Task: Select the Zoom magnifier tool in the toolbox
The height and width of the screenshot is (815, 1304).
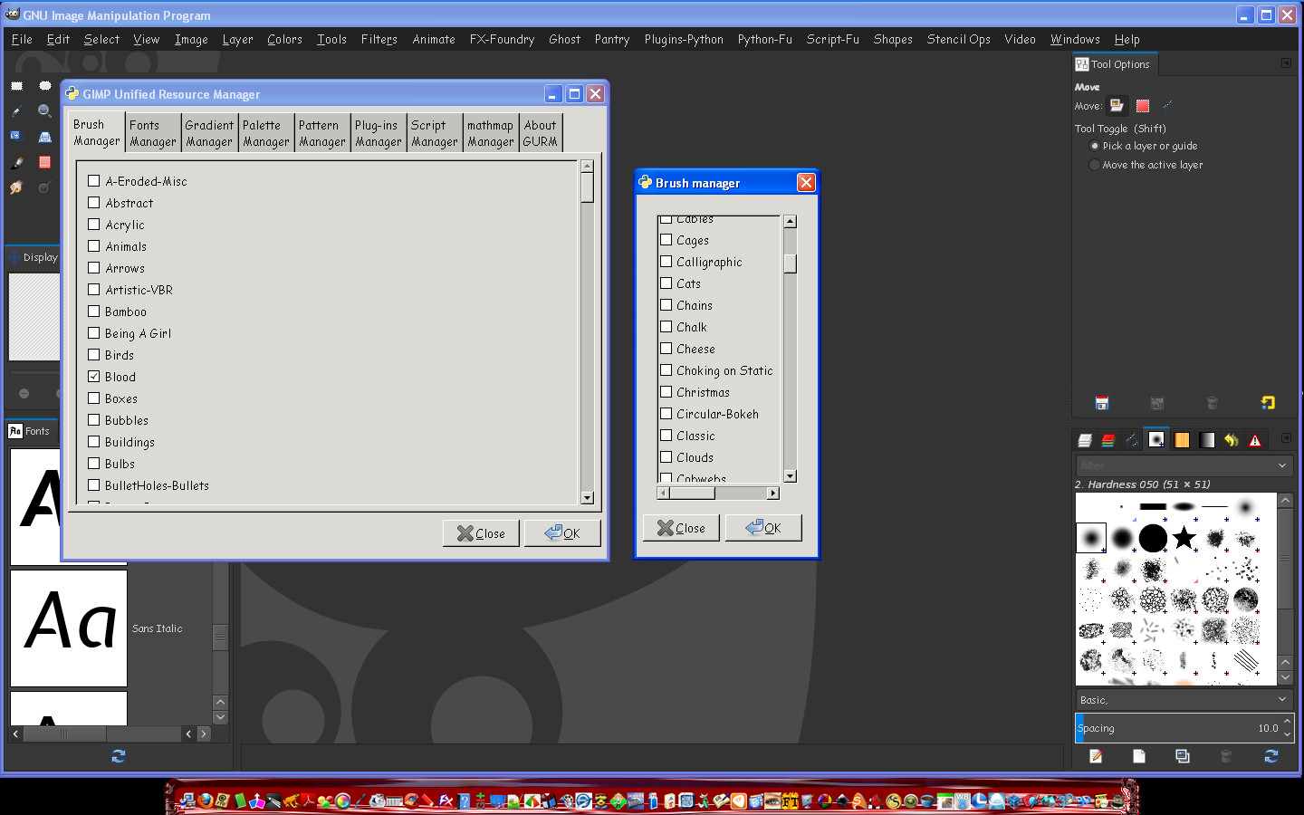Action: (x=44, y=111)
